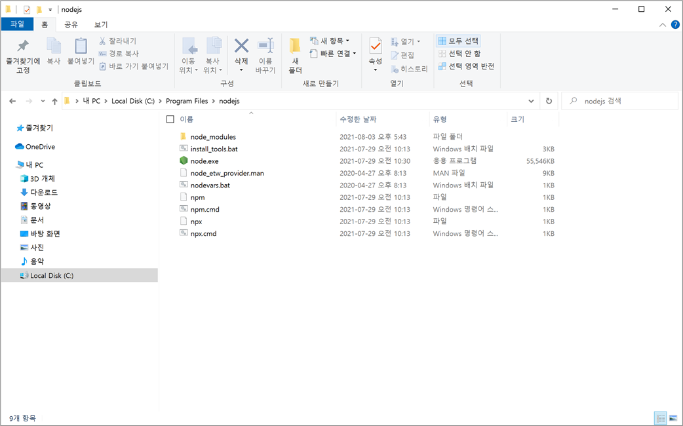The image size is (683, 426).
Task: Open Desktop (바탕 화면) in sidebar
Action: [40, 234]
